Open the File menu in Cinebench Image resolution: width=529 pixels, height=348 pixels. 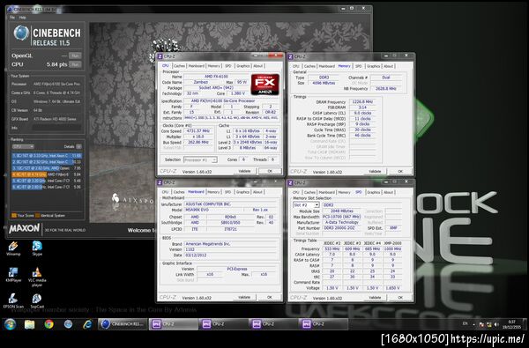coord(12,18)
